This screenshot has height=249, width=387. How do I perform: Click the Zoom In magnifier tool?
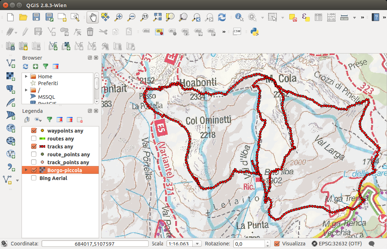[118, 17]
